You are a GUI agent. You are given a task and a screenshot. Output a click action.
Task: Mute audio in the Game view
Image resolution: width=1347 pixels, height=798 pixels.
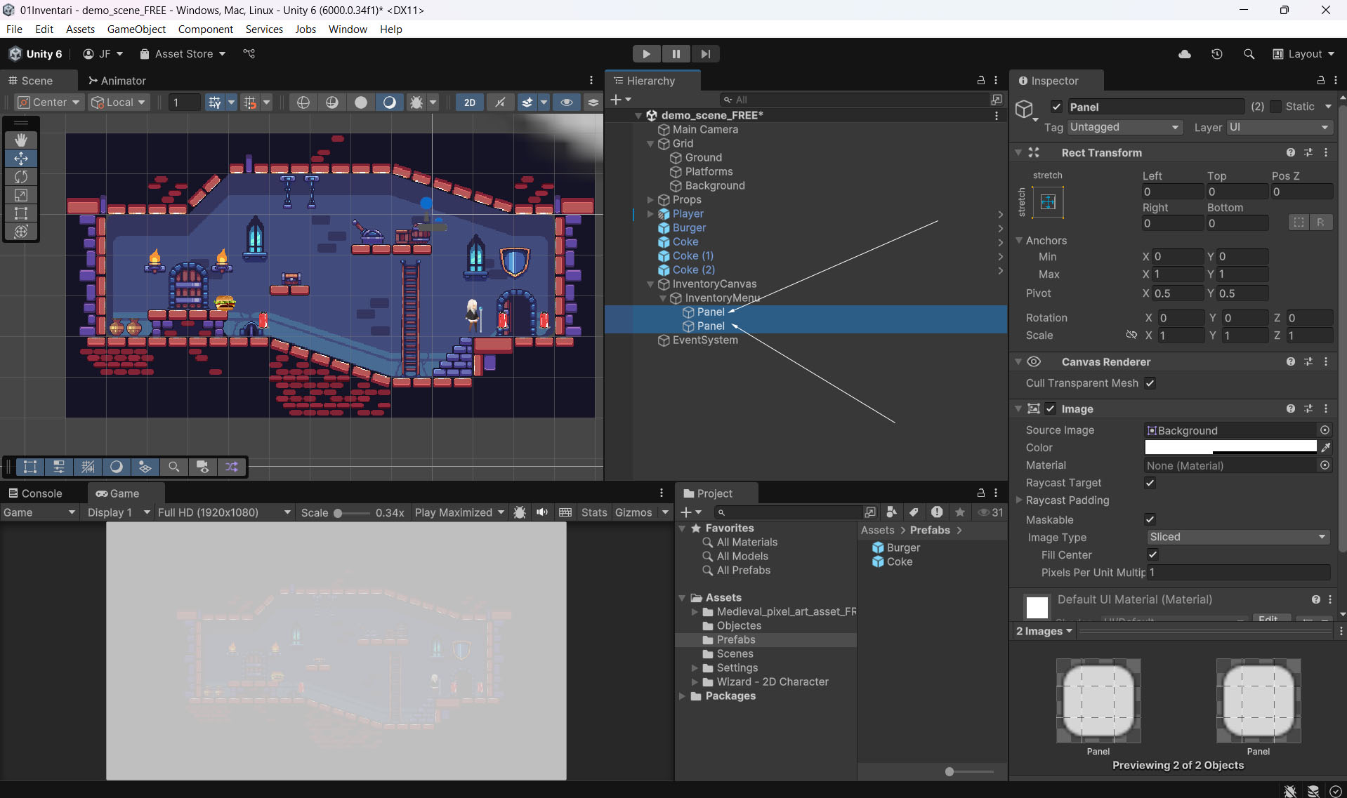tap(542, 512)
